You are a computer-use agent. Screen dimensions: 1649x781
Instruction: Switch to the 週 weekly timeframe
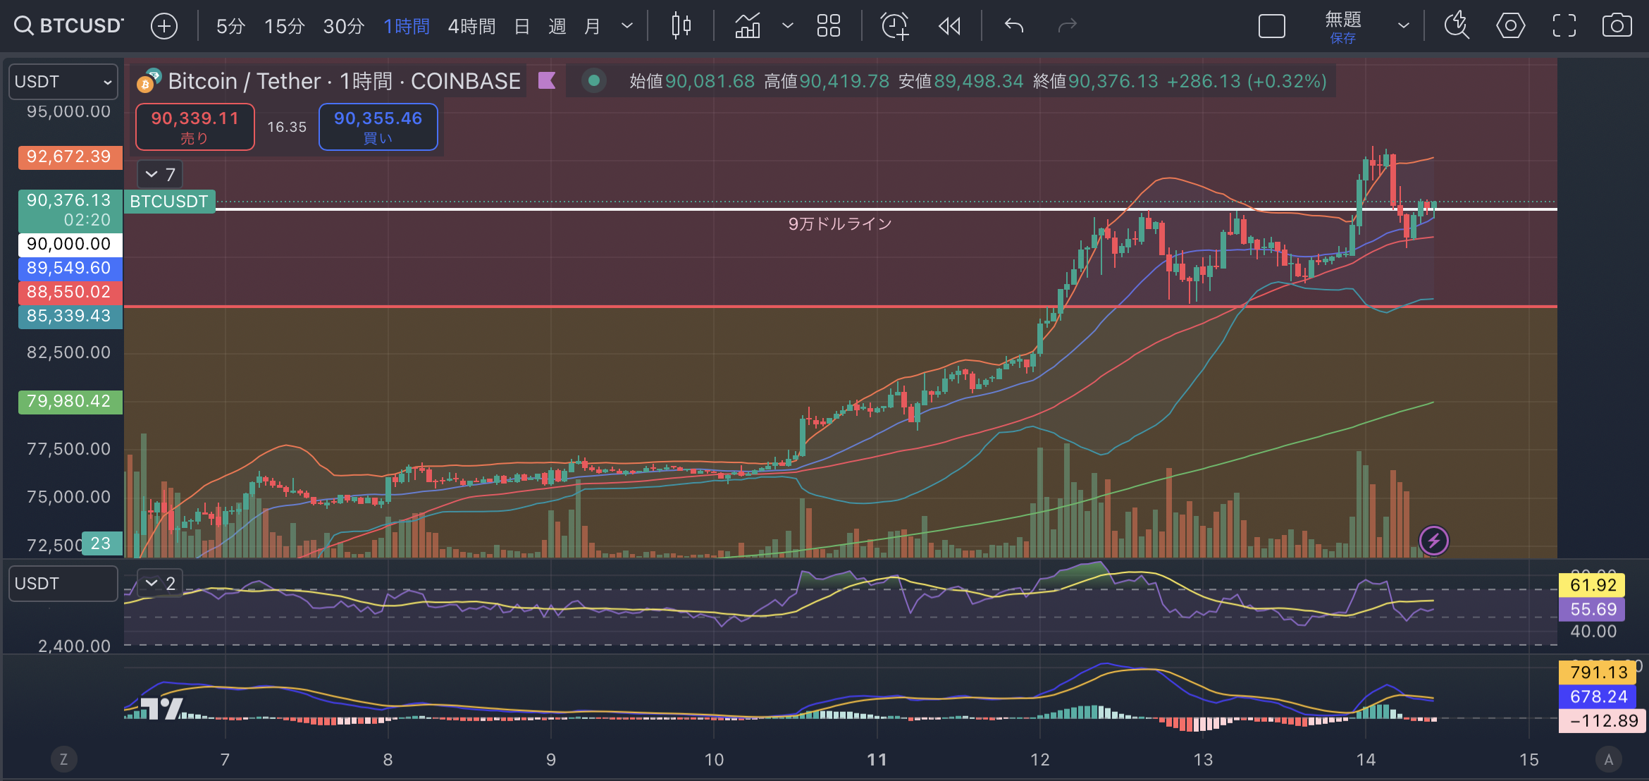pos(557,26)
